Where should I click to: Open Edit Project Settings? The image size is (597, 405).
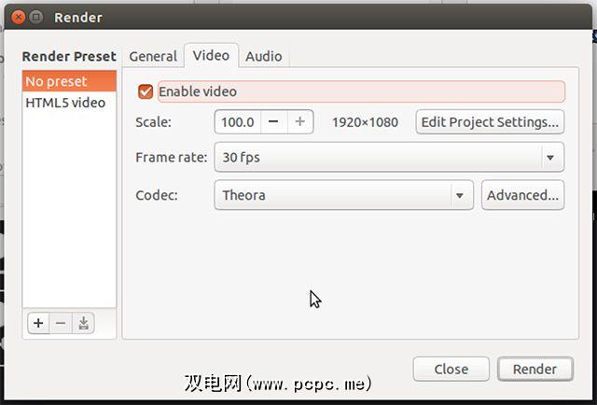490,122
